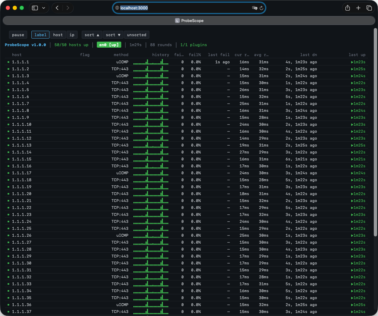Click the last up 1m25s of 1.1.1.2
378x316 pixels.
(358, 69)
